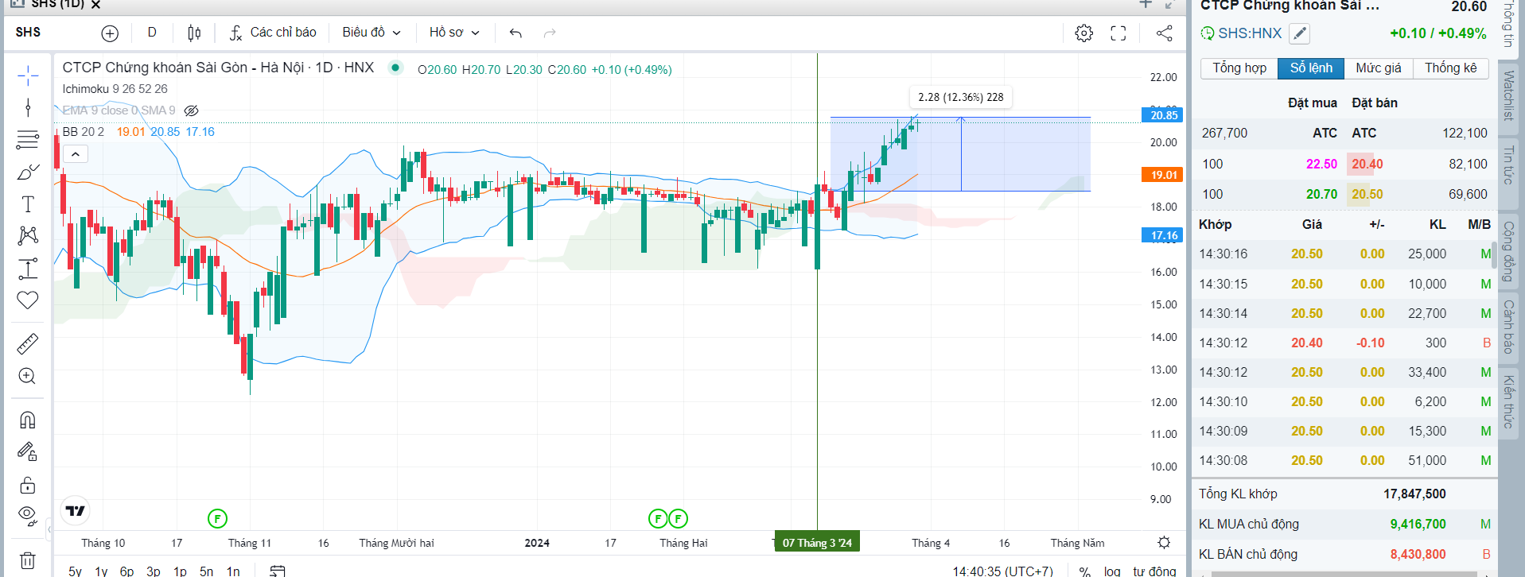1525x577 pixels.
Task: Toggle lock all drawing tools
Action: 28,485
